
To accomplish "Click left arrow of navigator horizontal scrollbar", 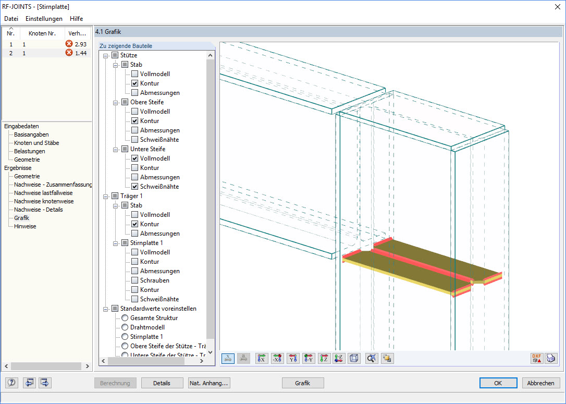I will pos(6,366).
